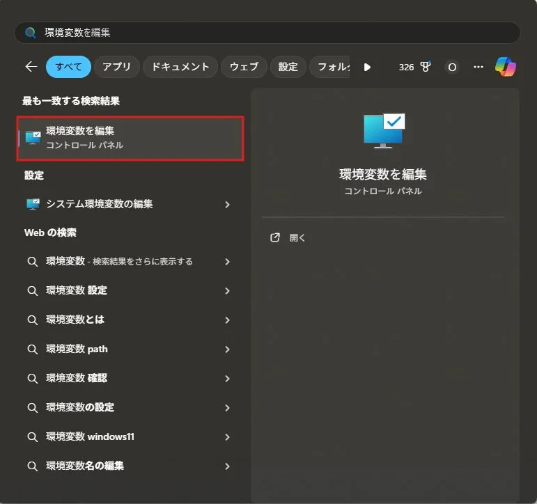This screenshot has height=504, width=537.
Task: Switch to the アプリ filter tab
Action: pyautogui.click(x=117, y=67)
